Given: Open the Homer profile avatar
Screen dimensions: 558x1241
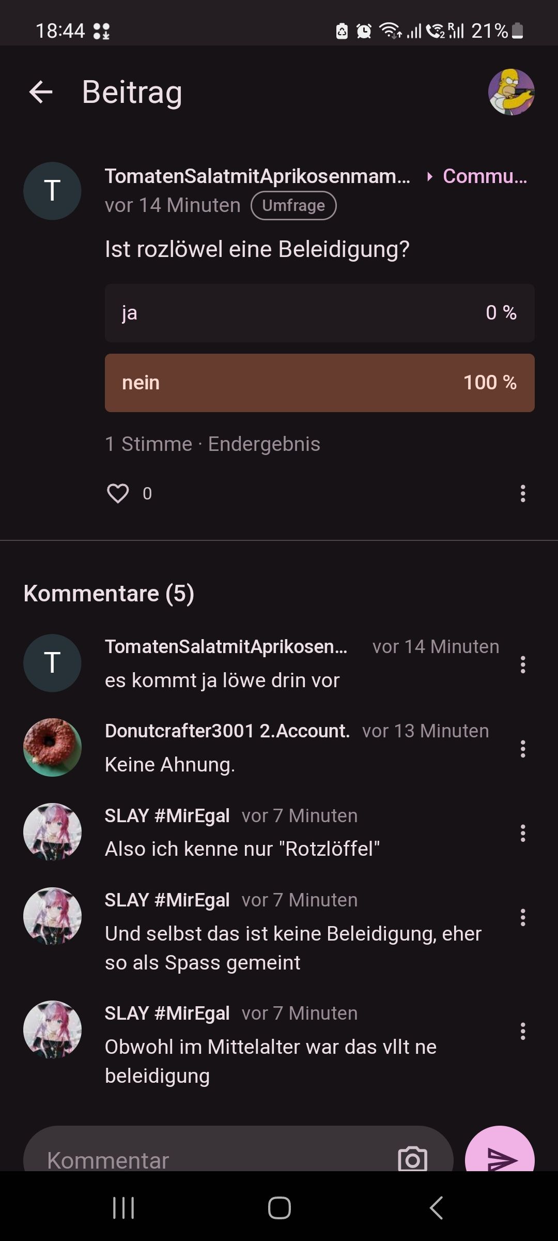Looking at the screenshot, I should [511, 92].
